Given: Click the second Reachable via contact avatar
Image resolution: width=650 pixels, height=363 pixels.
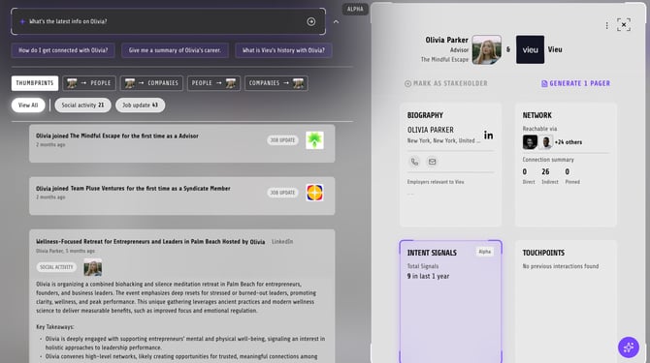Looking at the screenshot, I should click(546, 142).
